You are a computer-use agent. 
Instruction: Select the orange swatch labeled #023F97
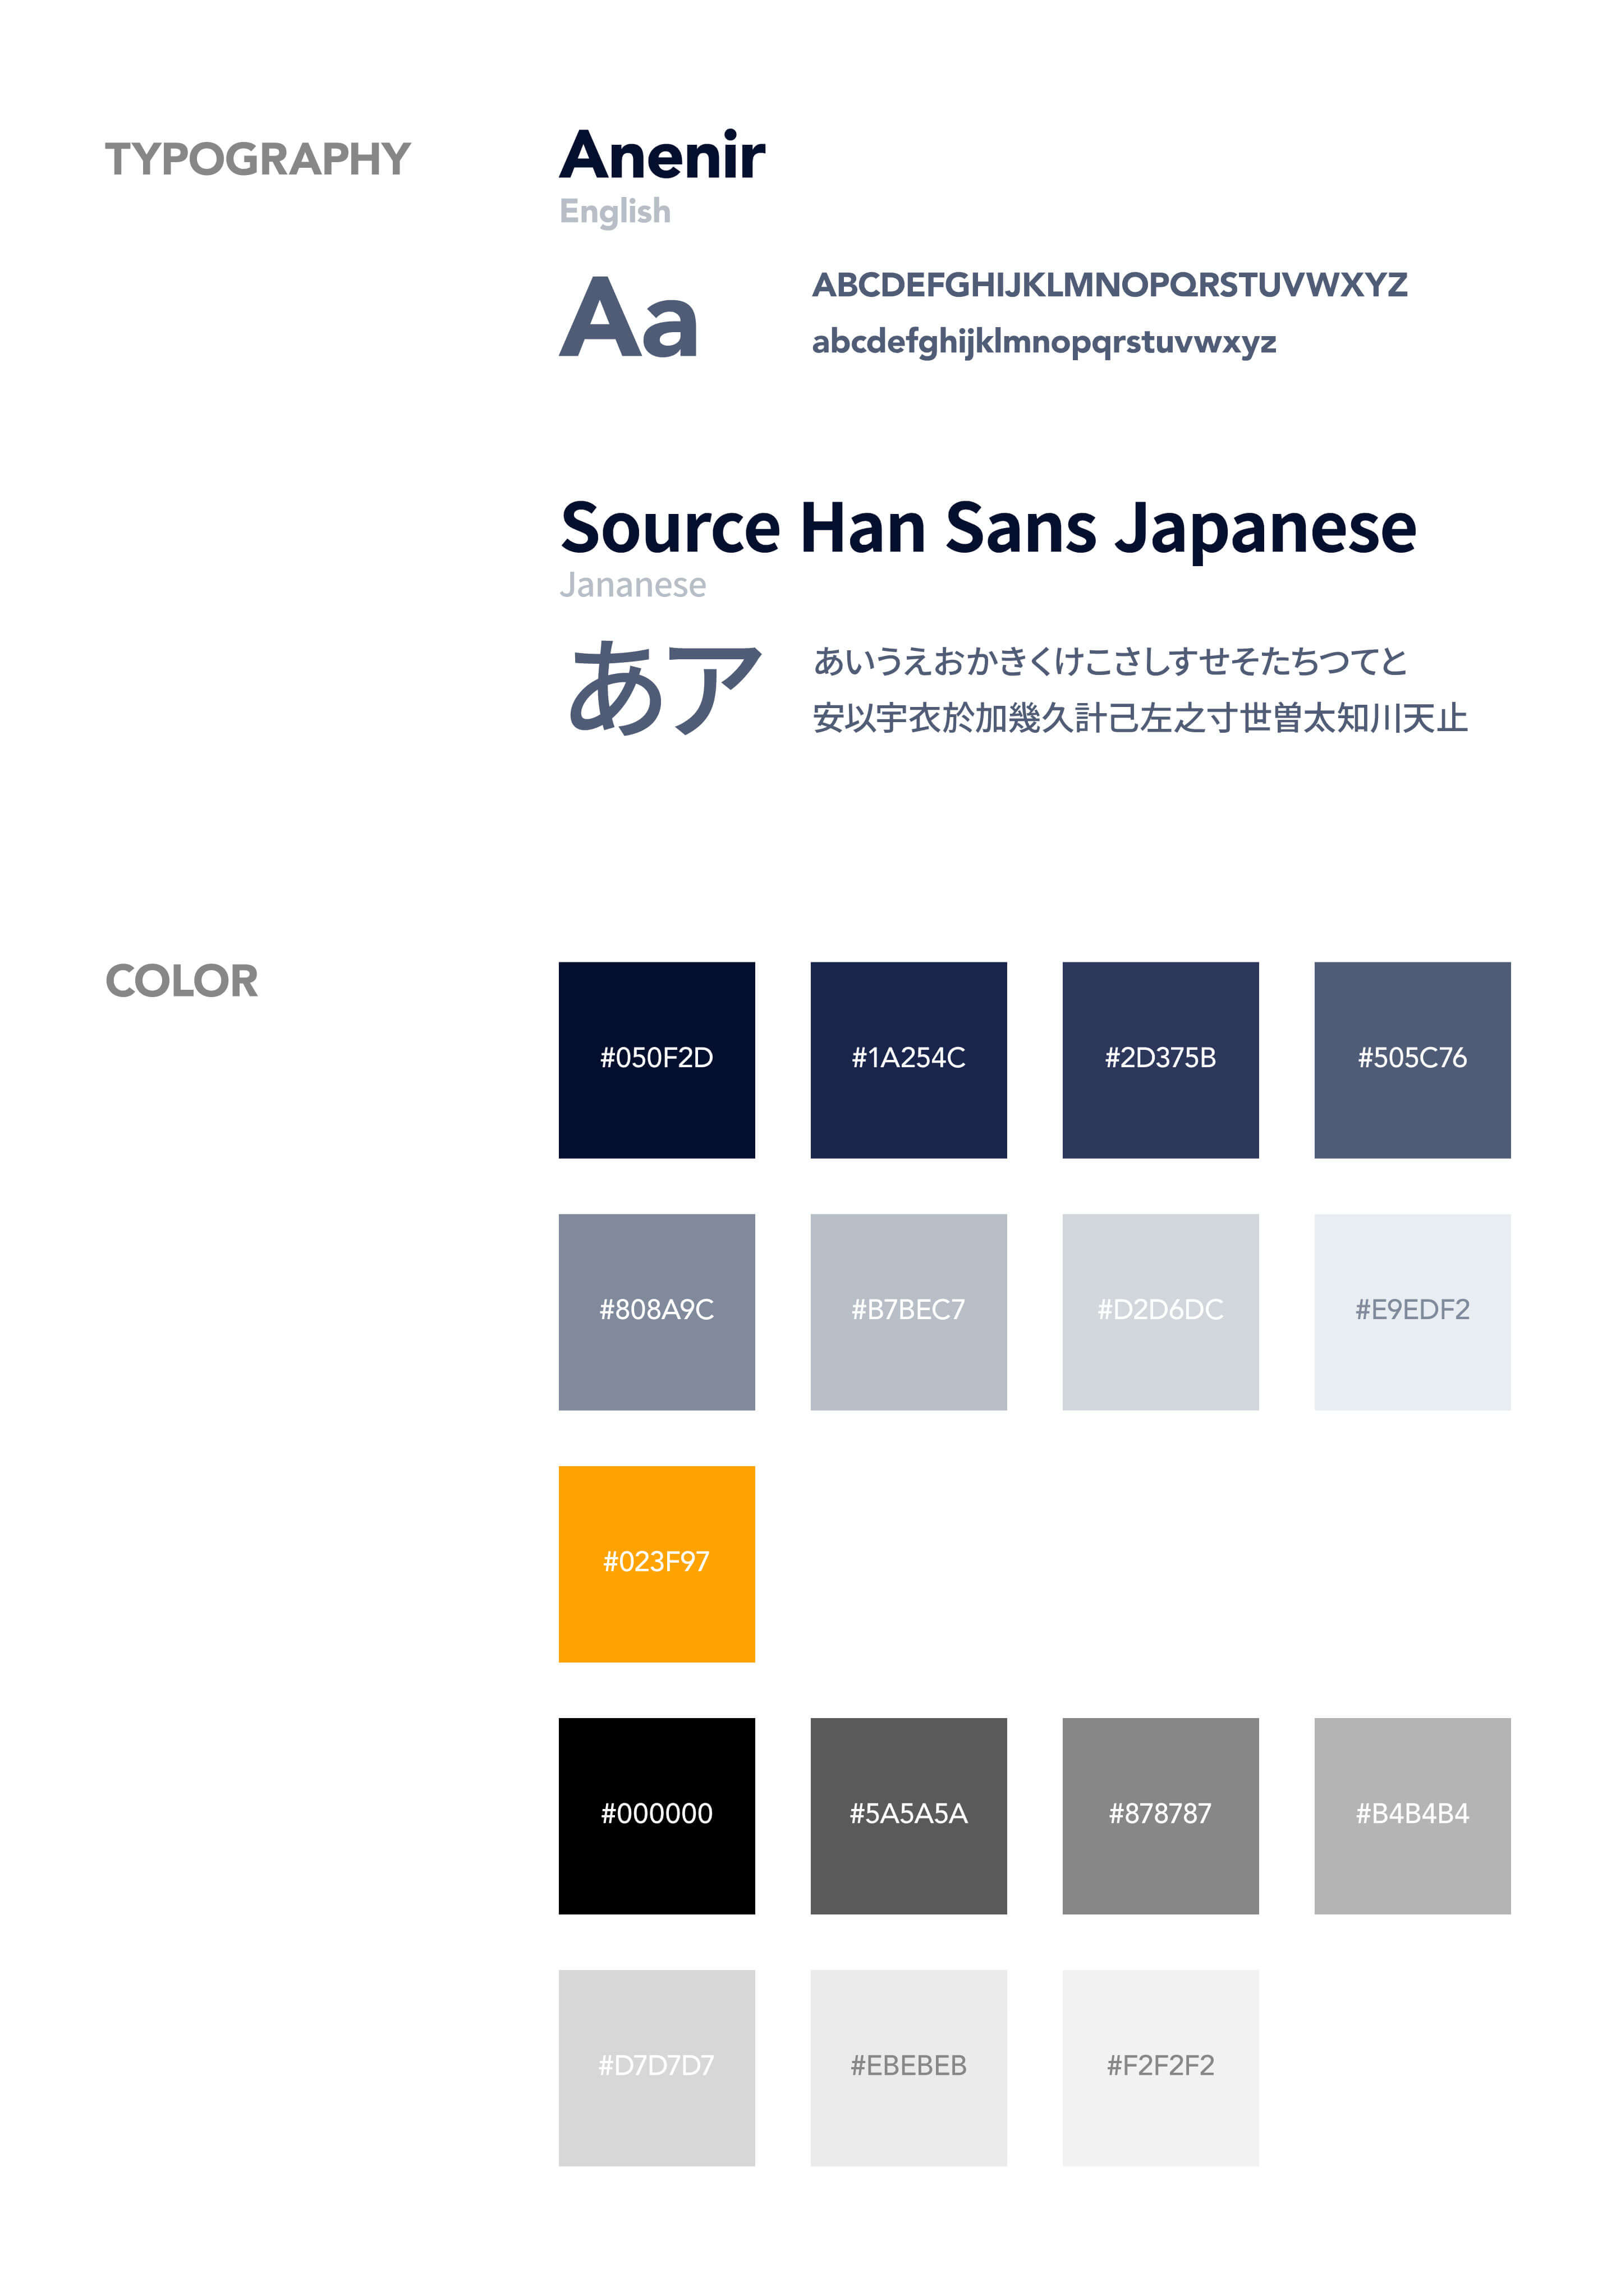pyautogui.click(x=656, y=1564)
